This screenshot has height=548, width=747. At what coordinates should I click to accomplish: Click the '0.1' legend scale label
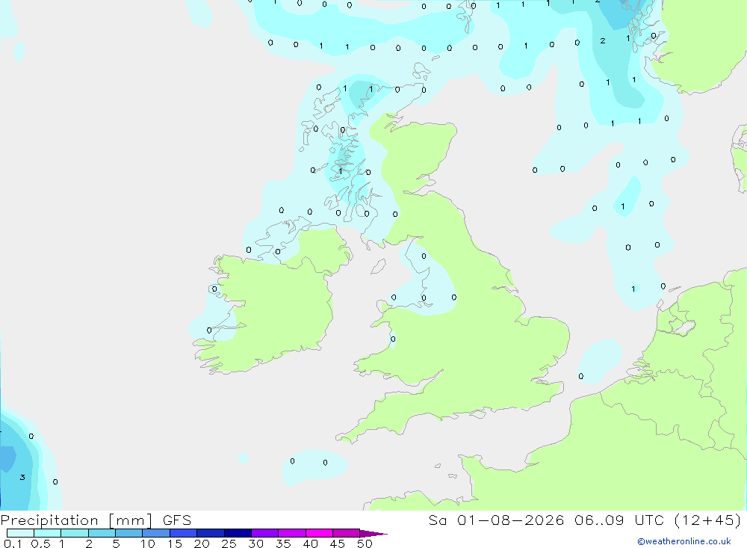13,544
